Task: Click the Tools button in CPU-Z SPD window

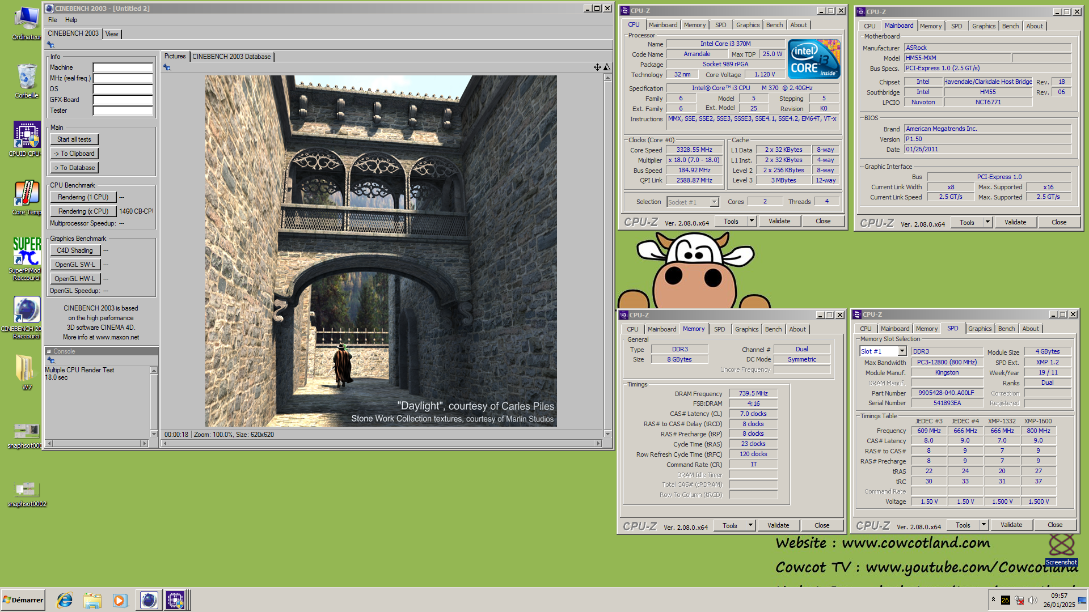Action: click(x=963, y=525)
